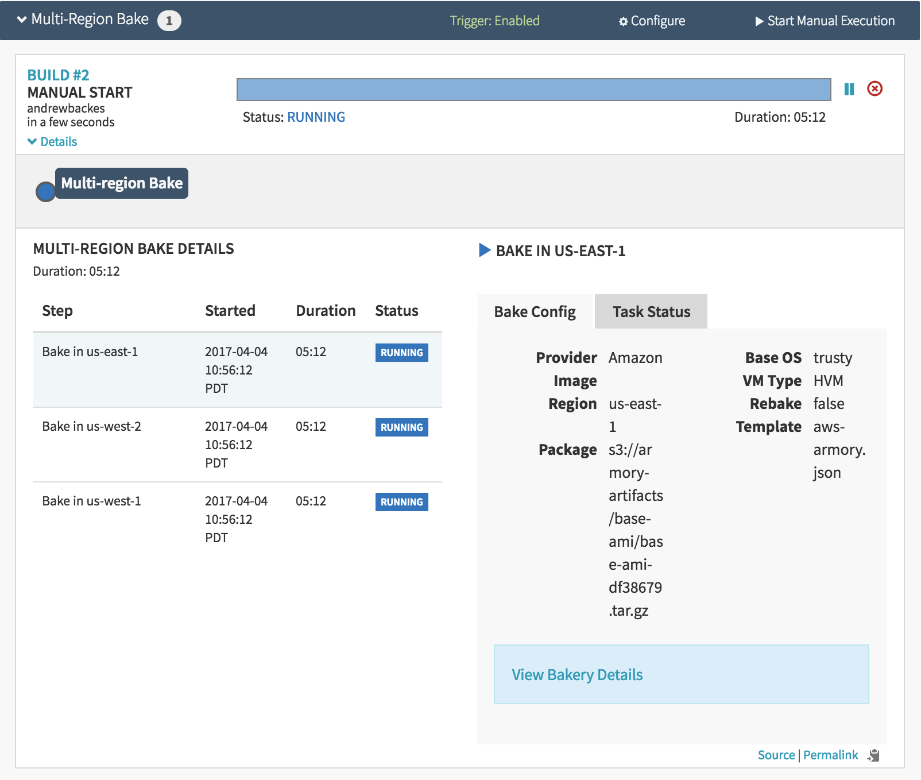This screenshot has width=921, height=780.
Task: Click the execution count badge
Action: (x=169, y=21)
